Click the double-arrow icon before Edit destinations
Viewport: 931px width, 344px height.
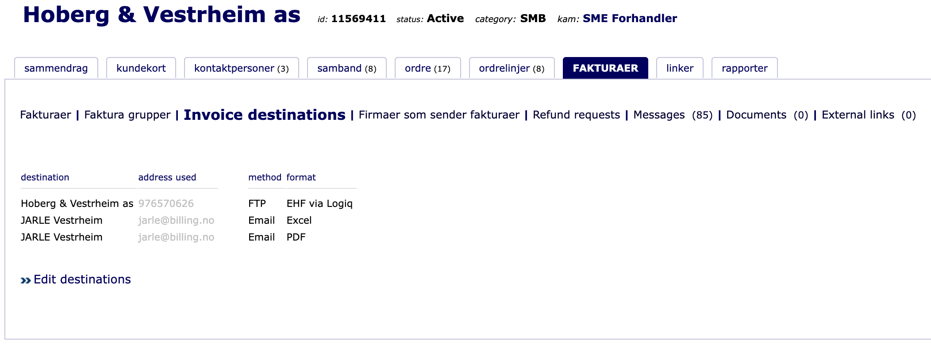pos(25,279)
